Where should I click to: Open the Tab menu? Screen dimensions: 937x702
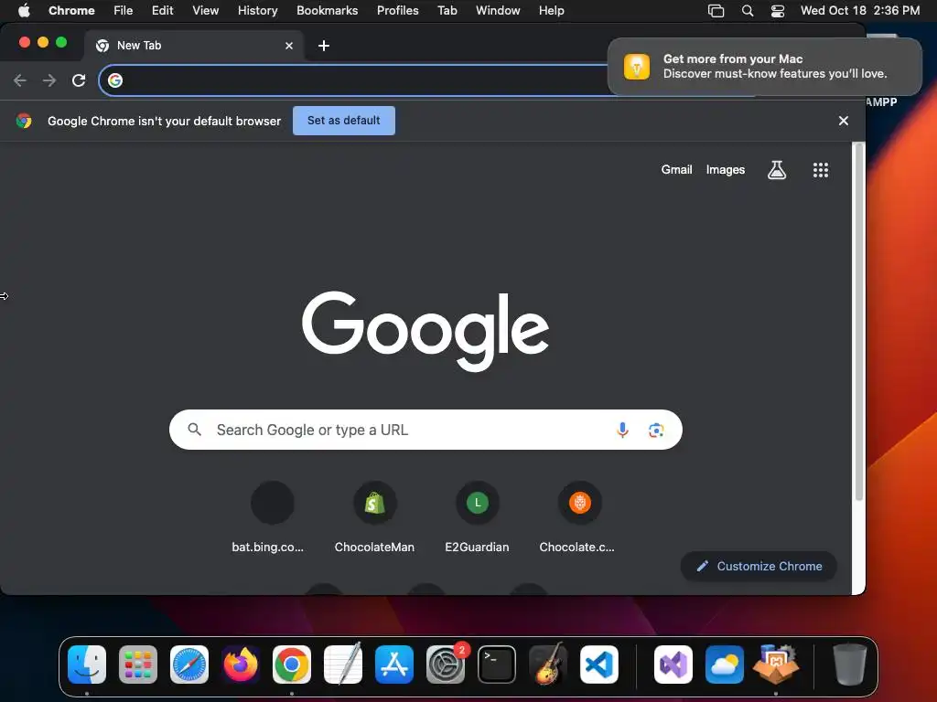coord(447,11)
